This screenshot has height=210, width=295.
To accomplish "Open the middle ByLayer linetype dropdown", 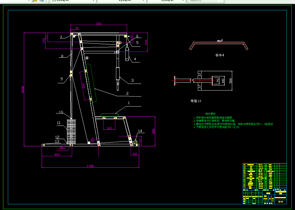I will tap(122, 1).
